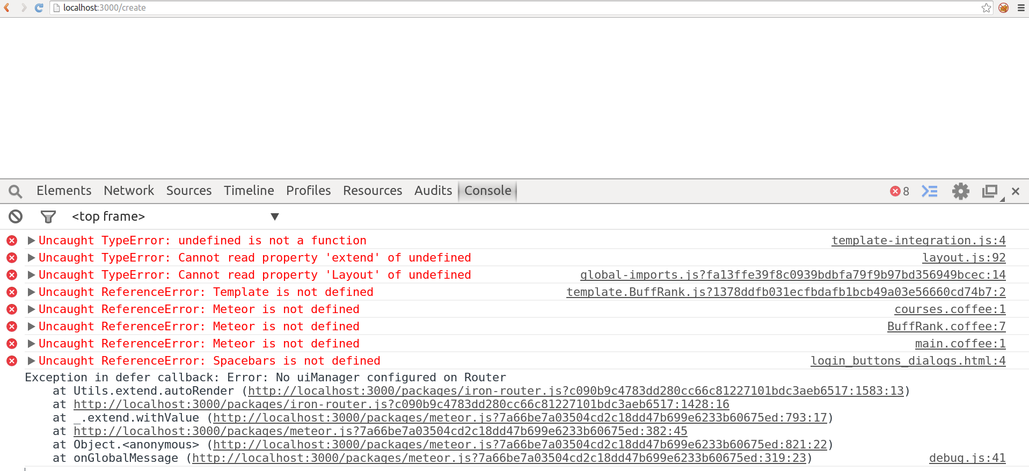Select 'Exception in defer callback' message text
1029x471 pixels.
266,378
